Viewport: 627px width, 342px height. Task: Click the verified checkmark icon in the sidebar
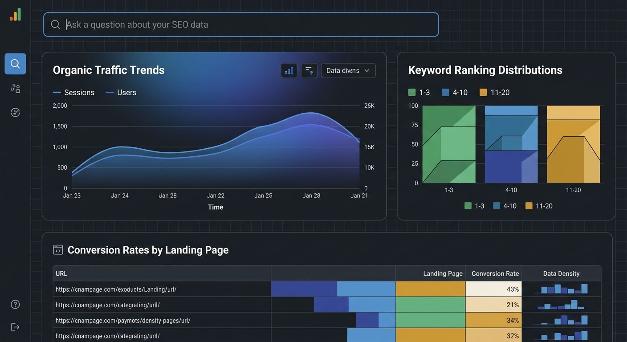[x=15, y=112]
